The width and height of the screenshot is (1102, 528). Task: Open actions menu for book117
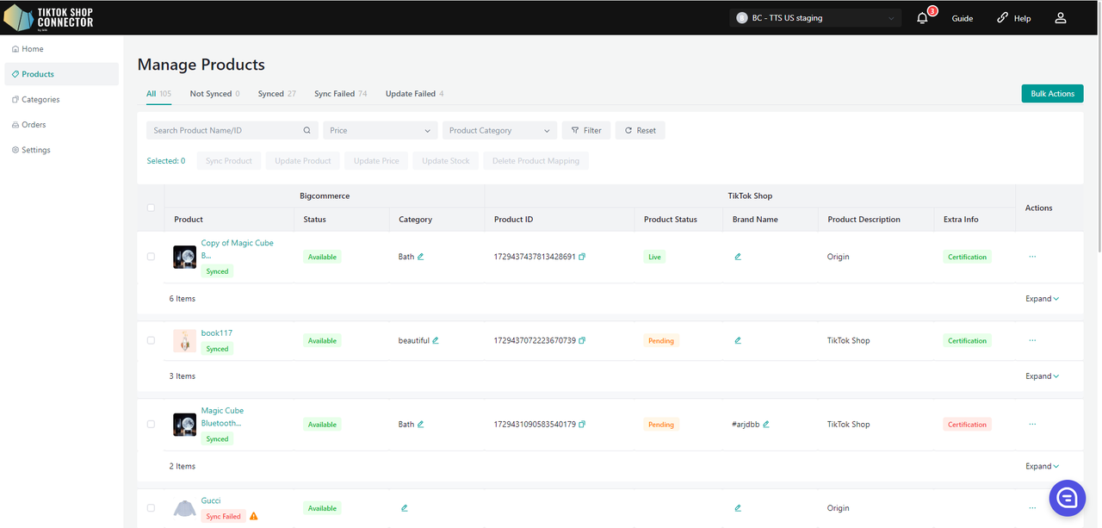(x=1032, y=340)
